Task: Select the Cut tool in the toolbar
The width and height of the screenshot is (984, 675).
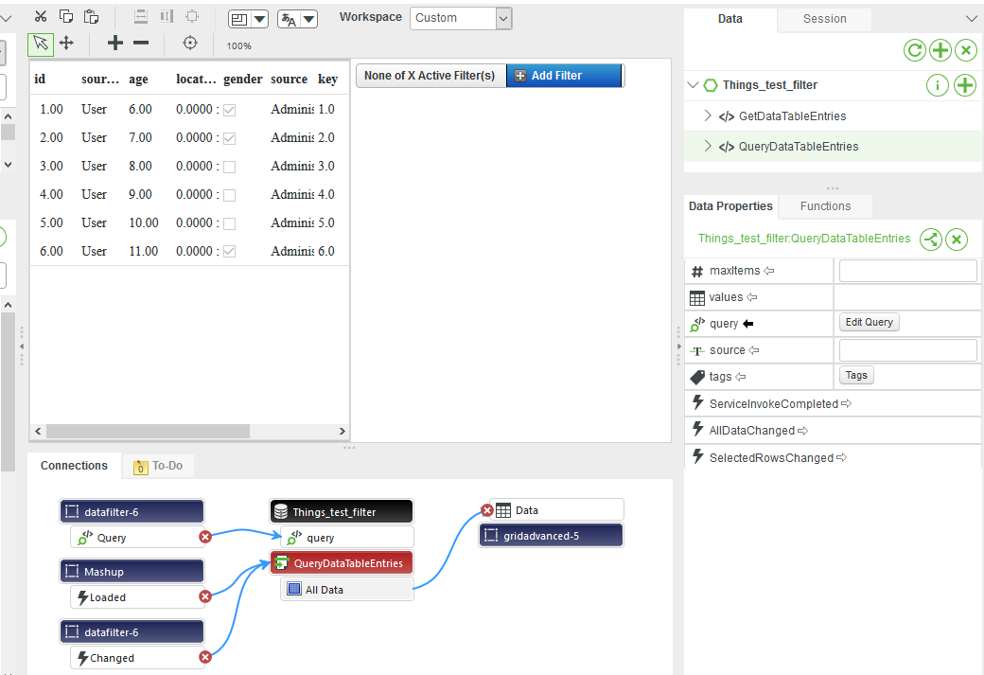Action: [41, 15]
